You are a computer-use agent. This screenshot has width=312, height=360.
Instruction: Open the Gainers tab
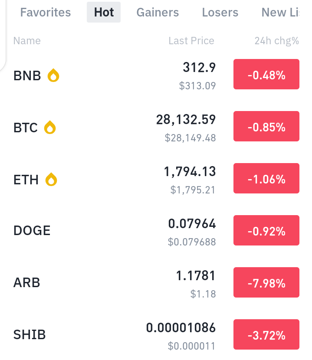pyautogui.click(x=158, y=12)
